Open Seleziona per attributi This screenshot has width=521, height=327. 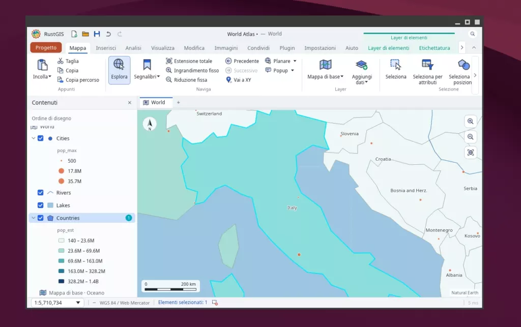click(x=427, y=72)
